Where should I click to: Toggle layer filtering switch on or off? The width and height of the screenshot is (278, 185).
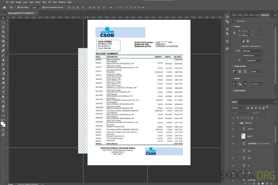267,107
